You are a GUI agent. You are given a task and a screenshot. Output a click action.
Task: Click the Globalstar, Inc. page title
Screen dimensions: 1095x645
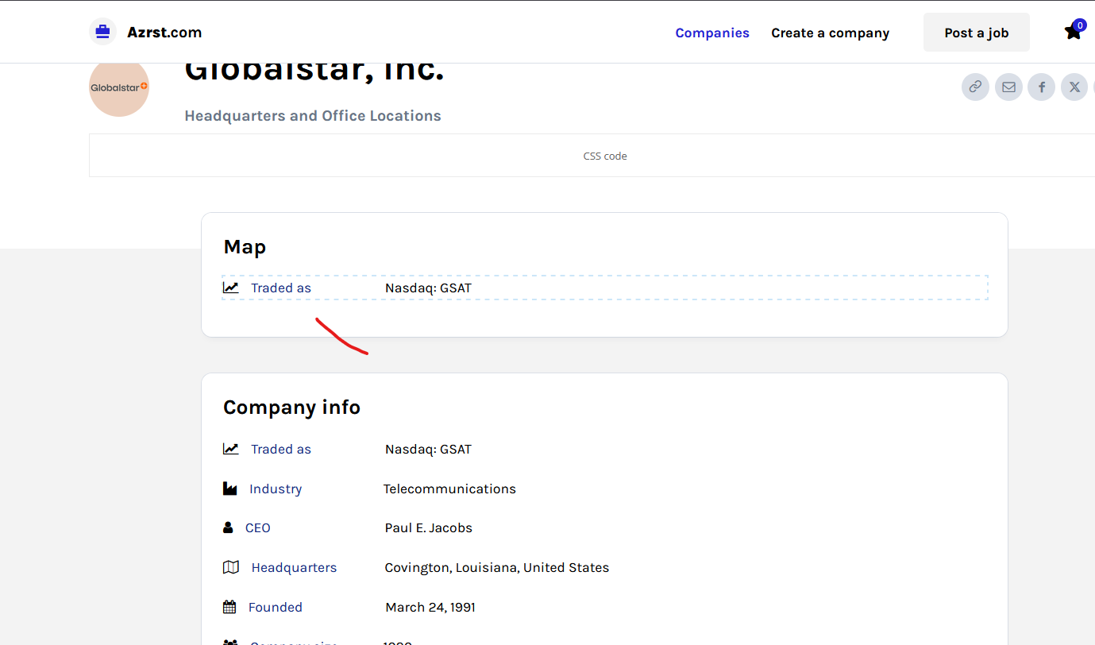[314, 71]
